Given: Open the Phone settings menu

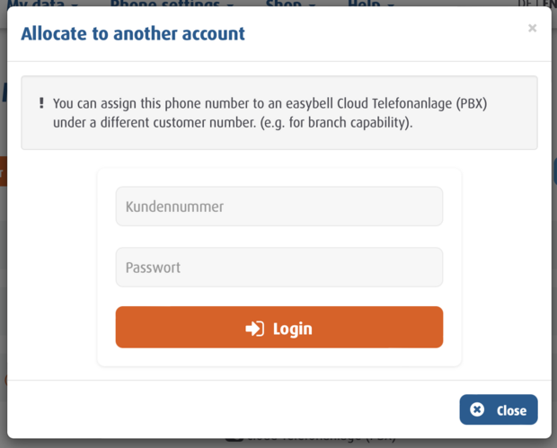Looking at the screenshot, I should [x=166, y=4].
